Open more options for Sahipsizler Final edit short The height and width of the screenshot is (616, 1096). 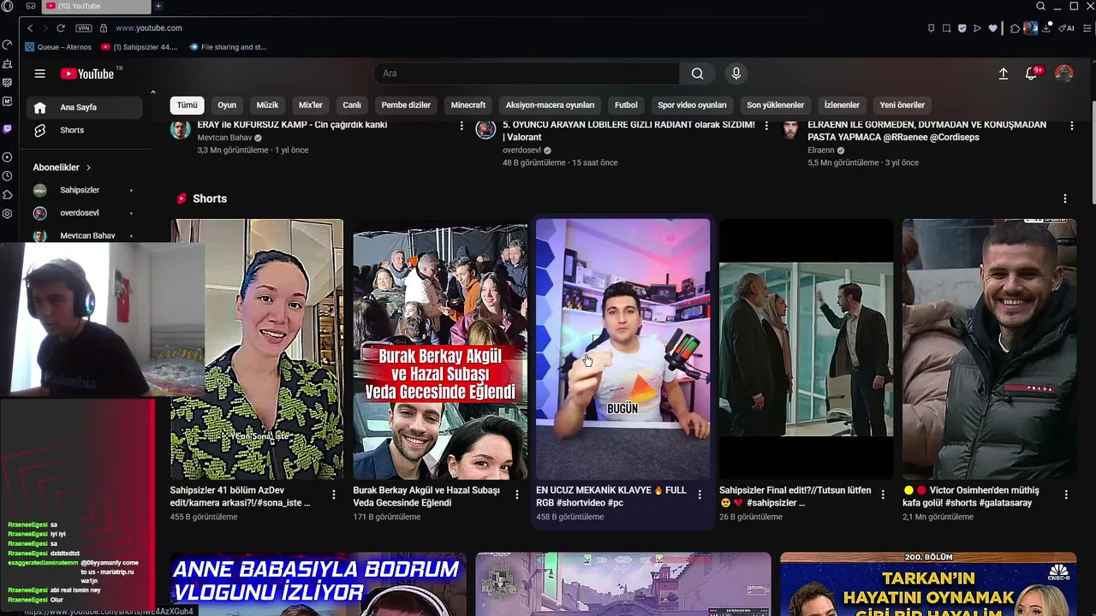click(x=883, y=495)
